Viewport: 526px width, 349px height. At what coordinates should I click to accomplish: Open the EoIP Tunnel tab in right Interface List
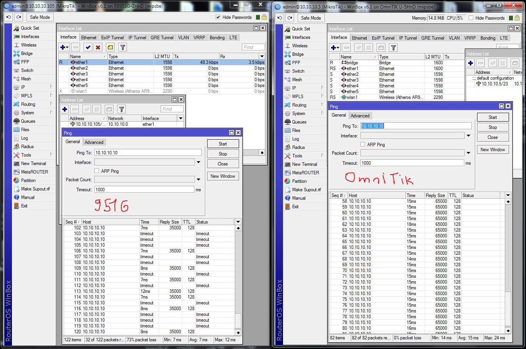[x=383, y=38]
